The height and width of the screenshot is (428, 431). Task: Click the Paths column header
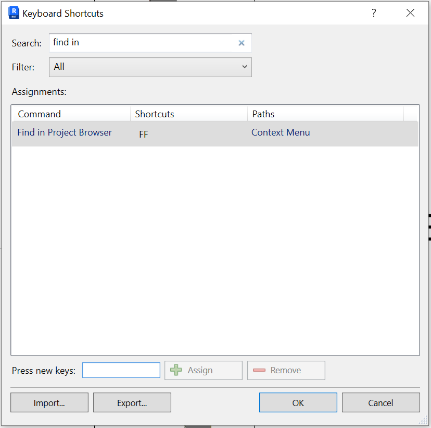263,114
